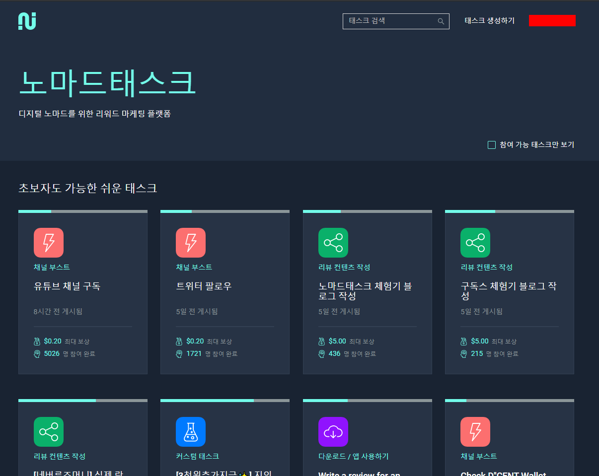Screen dimensions: 599x476
Task: Open 구독스 체험기 블로그 작성 title
Action: 508,291
